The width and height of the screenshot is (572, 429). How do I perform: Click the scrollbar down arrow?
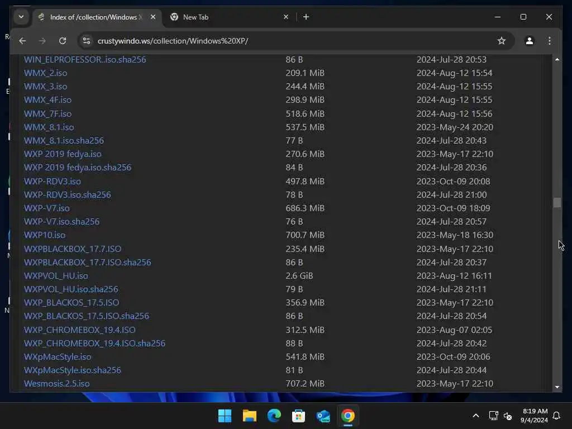(x=557, y=387)
